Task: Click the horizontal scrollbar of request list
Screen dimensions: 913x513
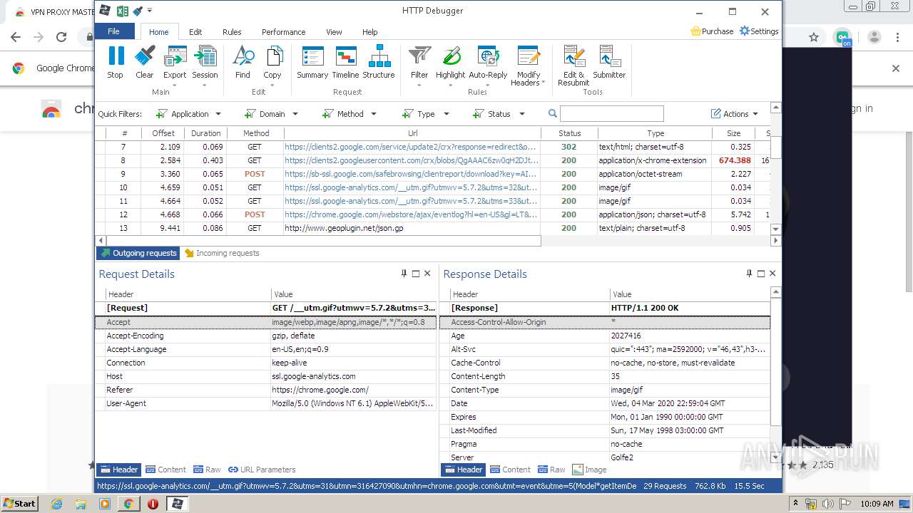Action: point(323,241)
